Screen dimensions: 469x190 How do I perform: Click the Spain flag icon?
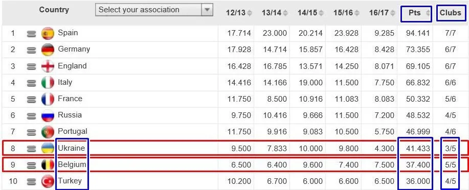(48, 33)
